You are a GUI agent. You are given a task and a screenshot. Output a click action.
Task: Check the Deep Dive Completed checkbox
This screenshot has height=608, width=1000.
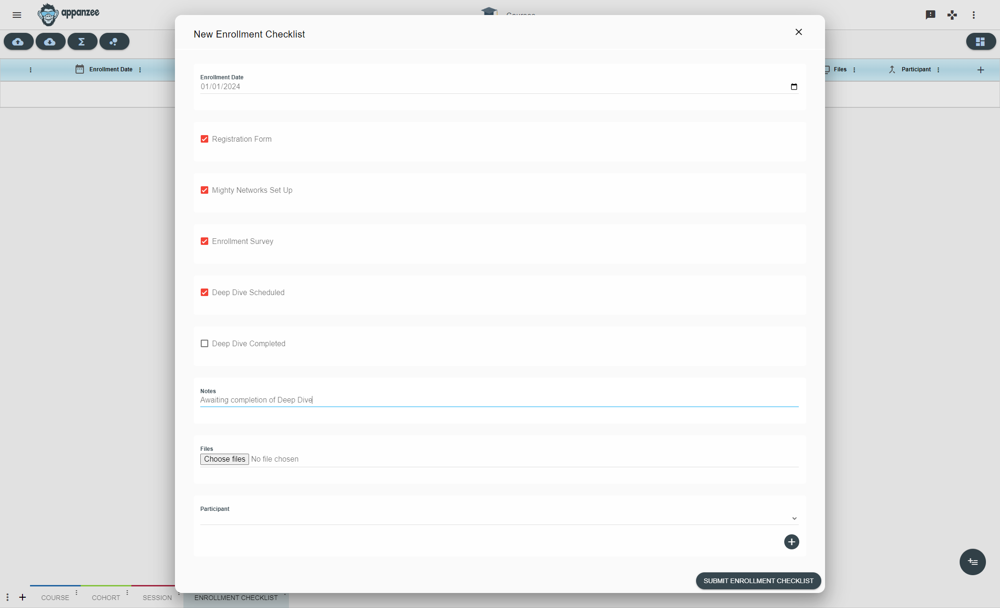point(205,343)
